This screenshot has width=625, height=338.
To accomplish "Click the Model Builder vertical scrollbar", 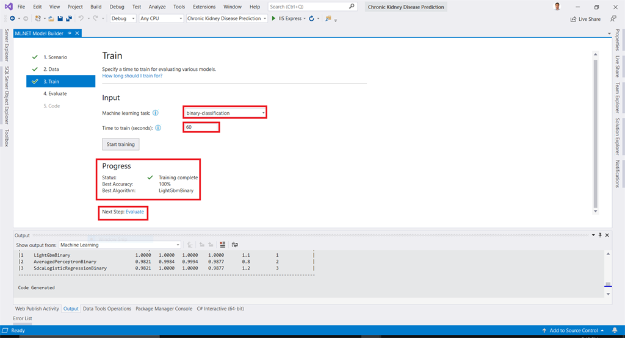I will click(596, 134).
